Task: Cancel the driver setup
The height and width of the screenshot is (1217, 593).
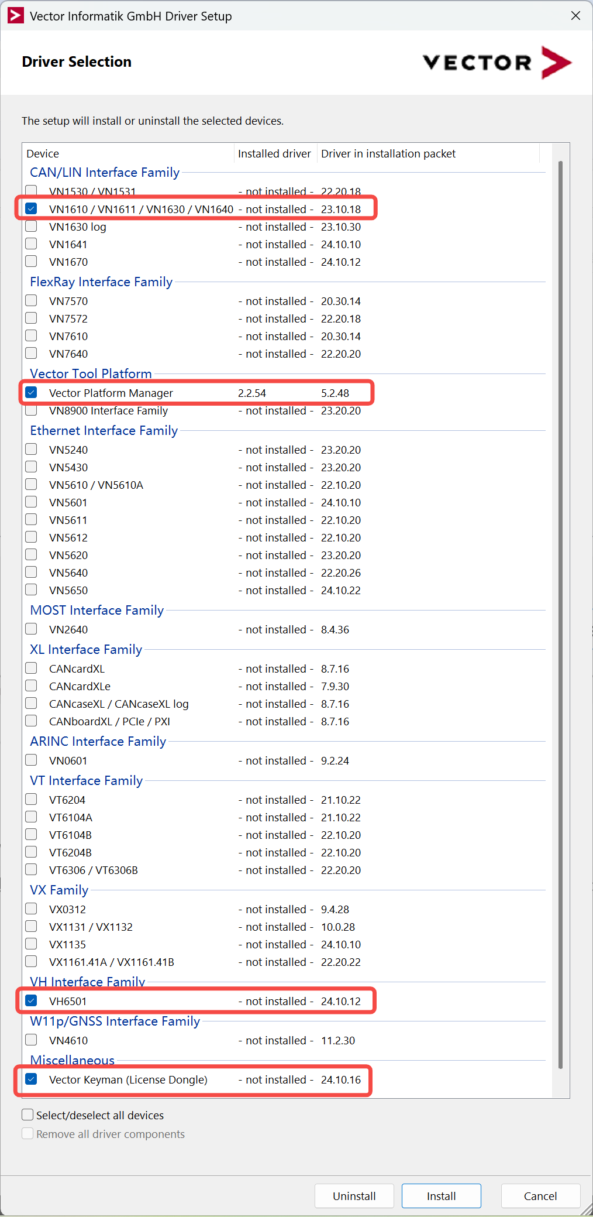Action: click(x=540, y=1196)
